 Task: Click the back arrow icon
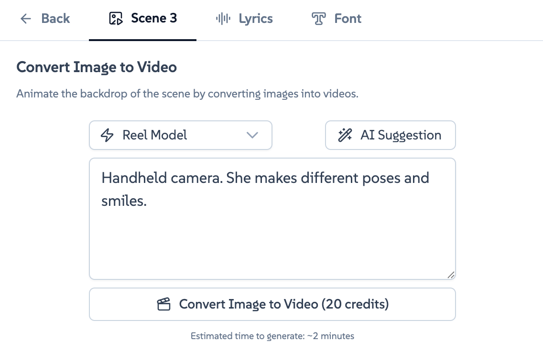pos(25,19)
